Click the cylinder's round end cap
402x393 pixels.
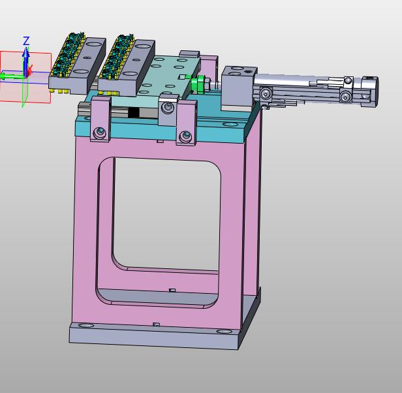369,91
